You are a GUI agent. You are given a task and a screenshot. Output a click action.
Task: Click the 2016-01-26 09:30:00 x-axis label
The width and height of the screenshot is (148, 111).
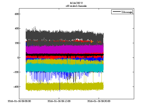(99, 101)
